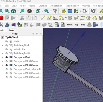
Task: Toggle visibility of WireProfile
Action: click(6, 49)
